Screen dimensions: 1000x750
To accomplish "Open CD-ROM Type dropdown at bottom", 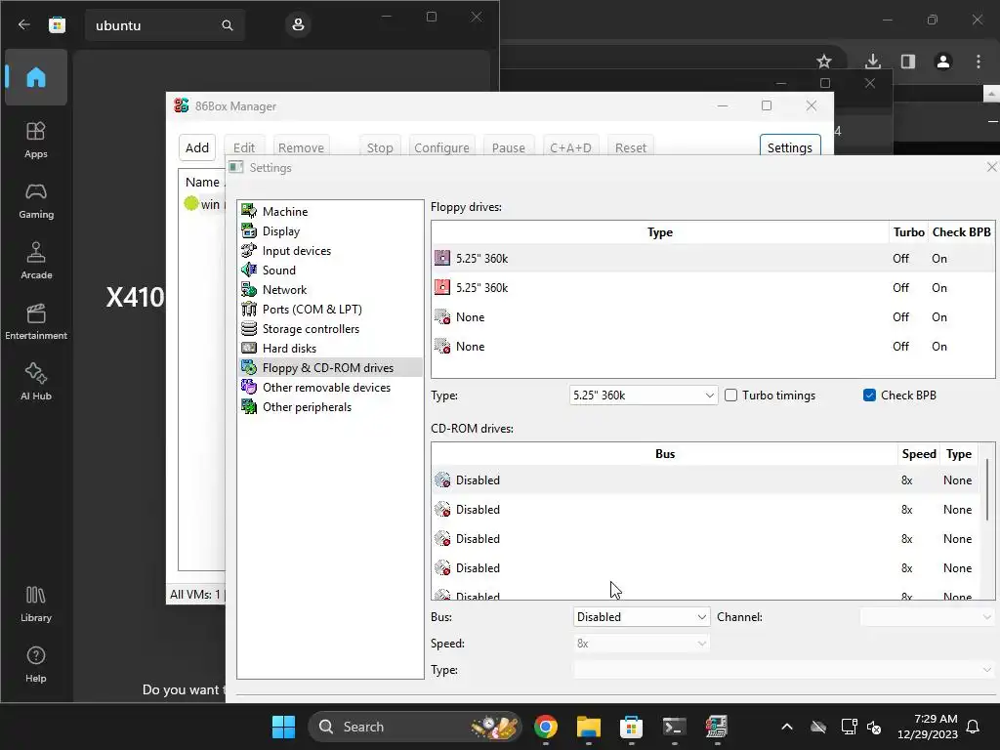I will click(x=784, y=670).
